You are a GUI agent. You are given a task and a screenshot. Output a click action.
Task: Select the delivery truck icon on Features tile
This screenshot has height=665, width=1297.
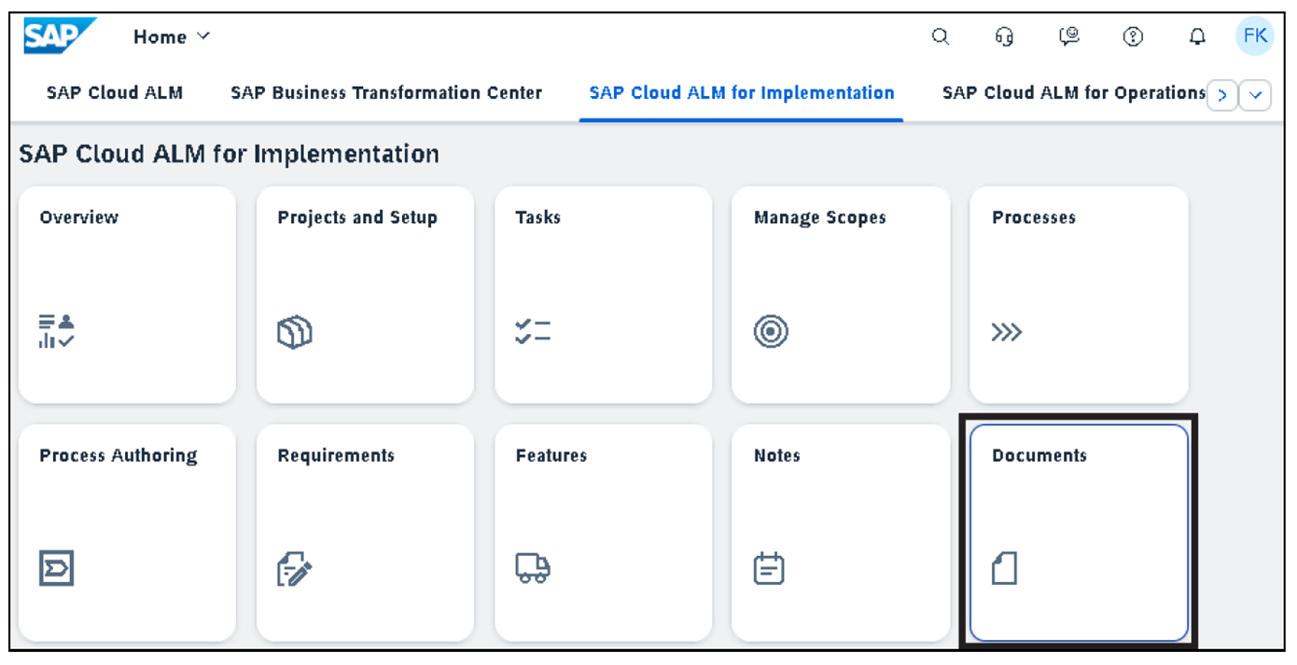pos(532,569)
